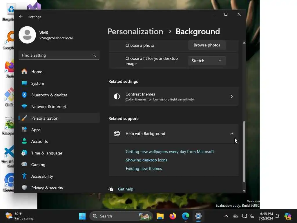Open Bluetooth & devices settings

[x=59, y=95]
